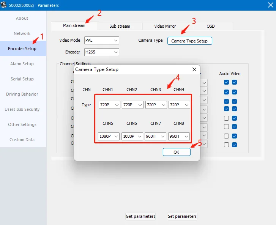Expand first channel row dropdown behind dialog
This screenshot has height=225, width=276.
tap(204, 83)
